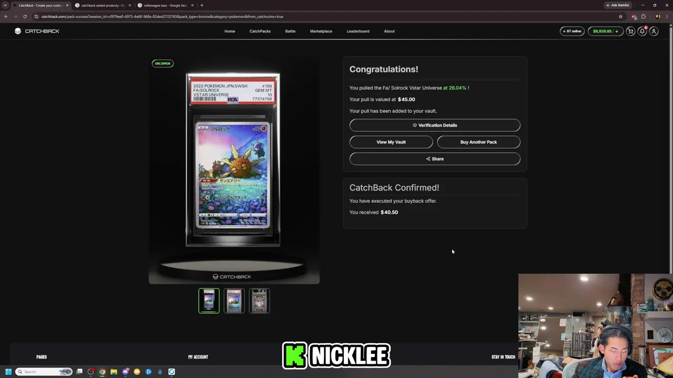
Task: Open OBS Studio from the taskbar
Action: (x=91, y=372)
